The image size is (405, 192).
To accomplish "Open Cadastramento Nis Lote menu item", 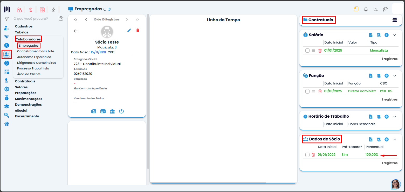I will 36,51.
